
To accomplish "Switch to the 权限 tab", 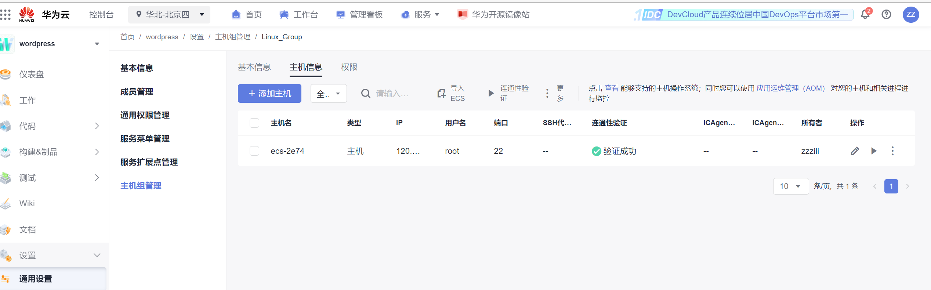I will click(349, 67).
